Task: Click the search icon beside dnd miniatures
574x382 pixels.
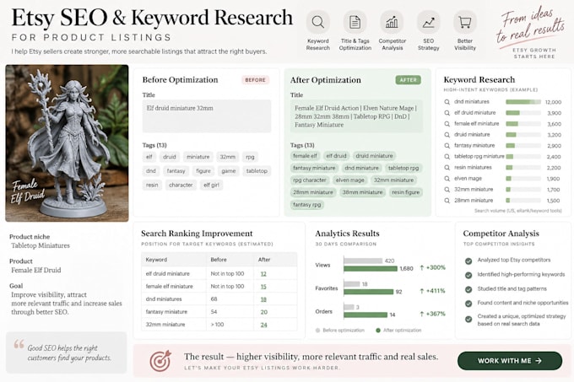Action: click(x=447, y=102)
